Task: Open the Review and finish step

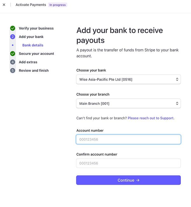Action: 34,70
